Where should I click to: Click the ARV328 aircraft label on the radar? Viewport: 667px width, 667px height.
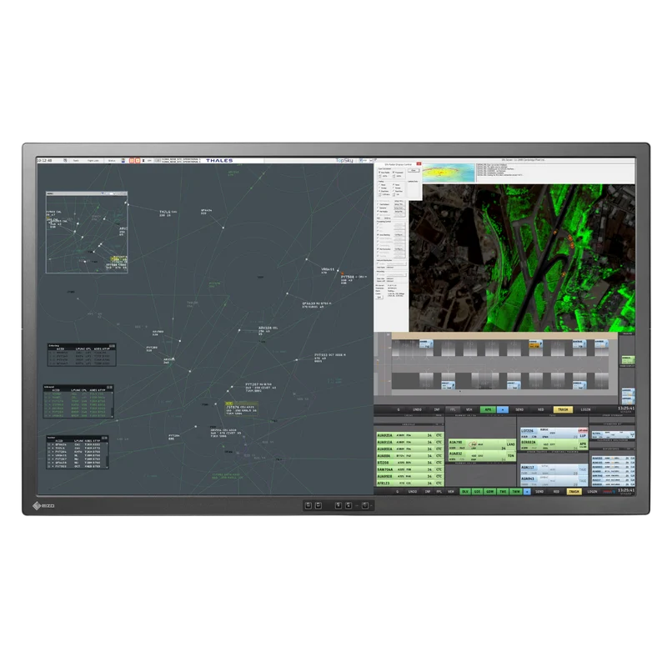[268, 330]
